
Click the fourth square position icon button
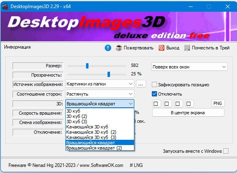188,104
